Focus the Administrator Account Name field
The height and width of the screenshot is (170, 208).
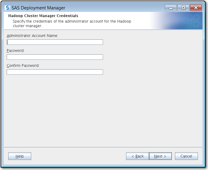(x=55, y=42)
